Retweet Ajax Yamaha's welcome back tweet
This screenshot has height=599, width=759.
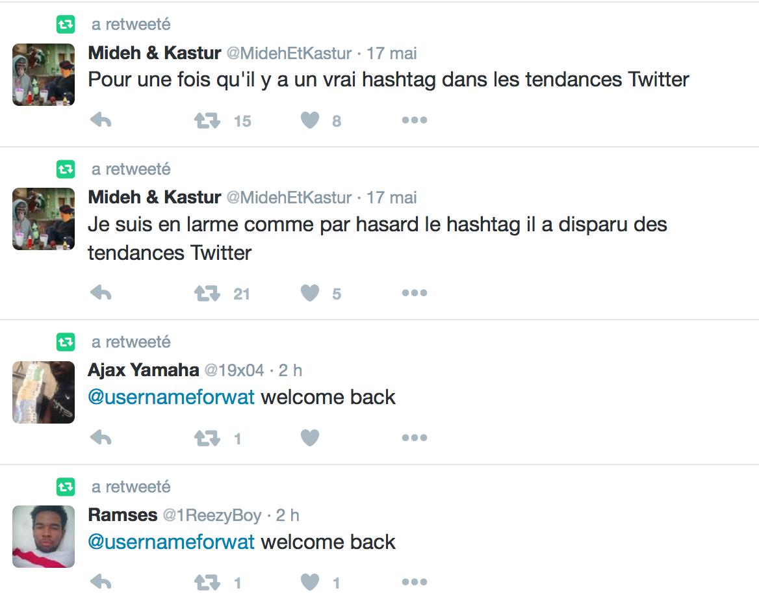(207, 438)
